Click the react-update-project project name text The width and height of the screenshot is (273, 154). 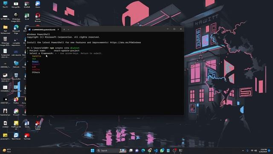click(x=67, y=50)
